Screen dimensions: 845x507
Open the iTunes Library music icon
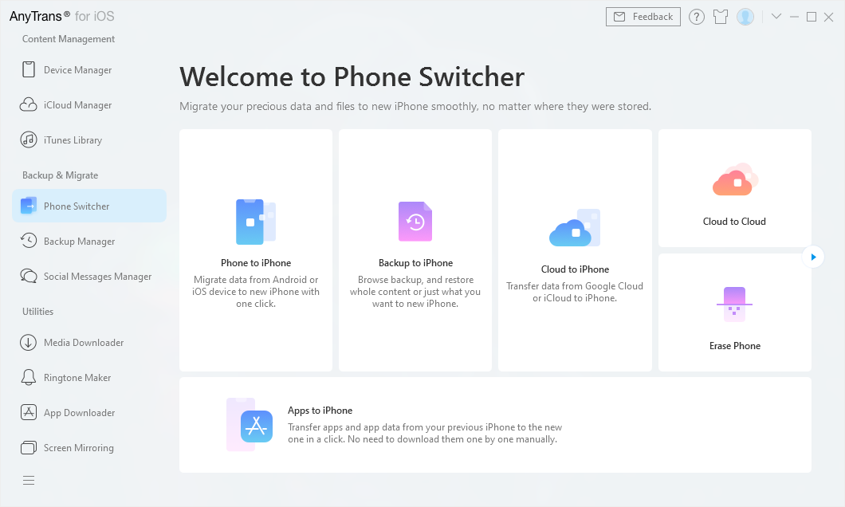(29, 140)
